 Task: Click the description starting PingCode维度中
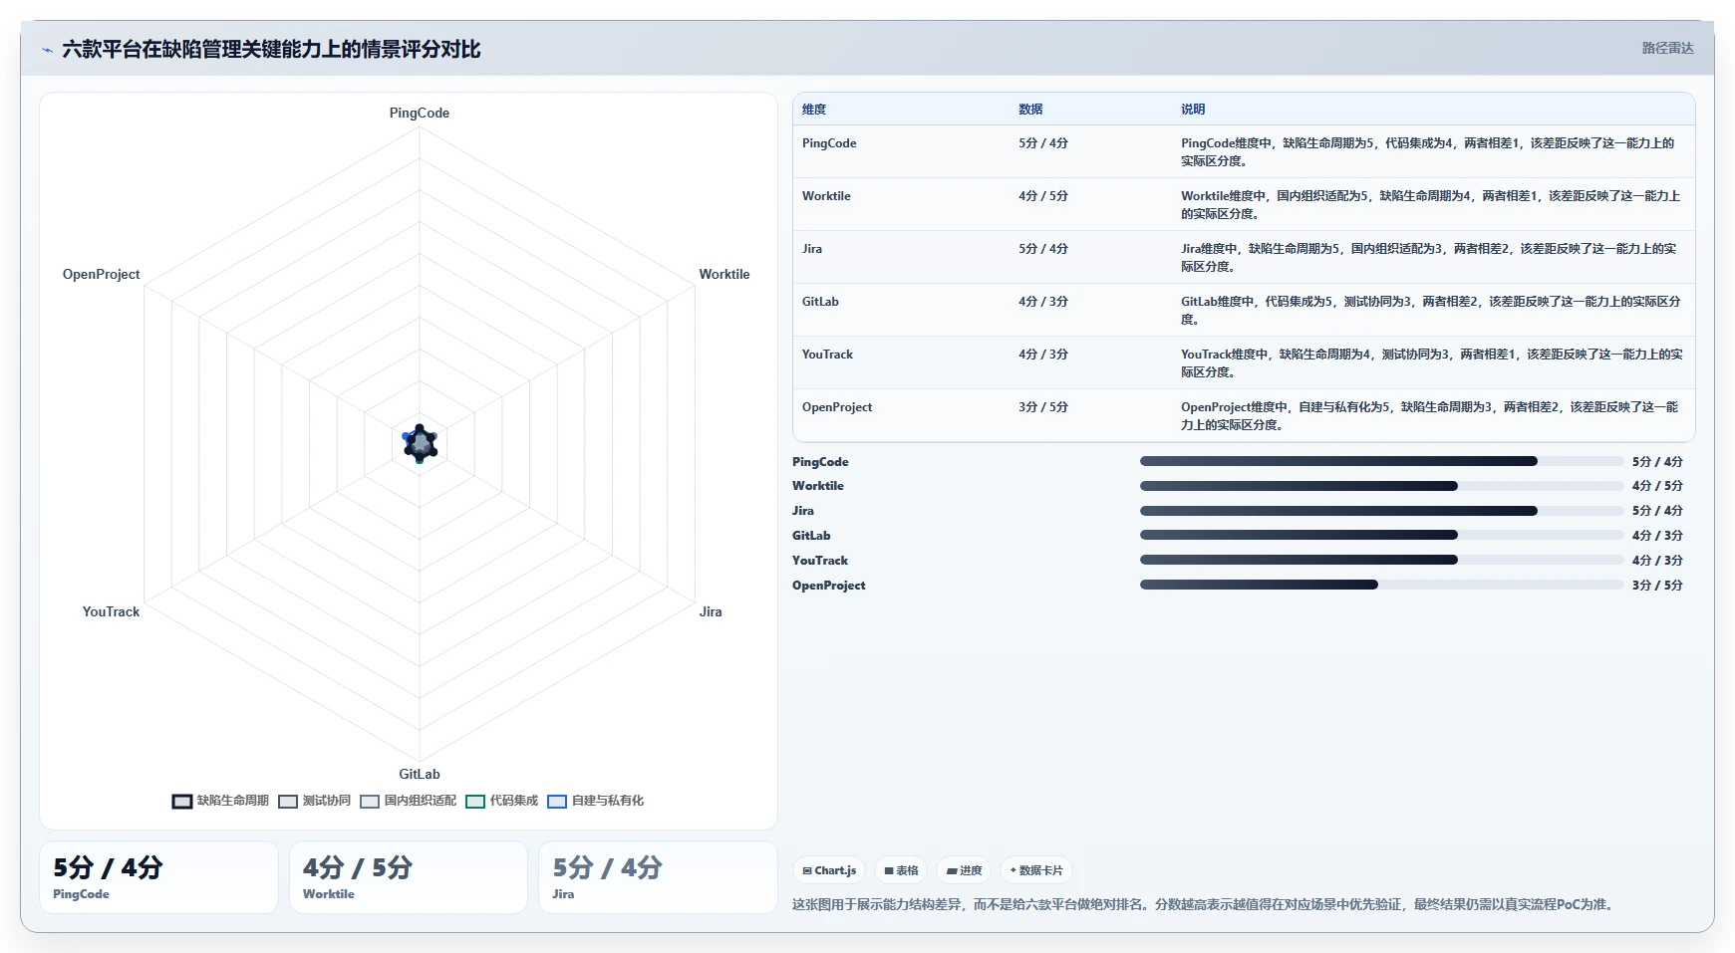coord(1428,152)
